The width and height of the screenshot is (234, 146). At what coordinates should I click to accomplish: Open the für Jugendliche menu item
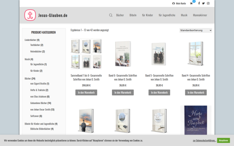click(167, 15)
